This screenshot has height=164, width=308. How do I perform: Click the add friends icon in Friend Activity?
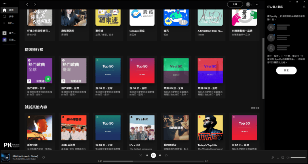(x=304, y=7)
